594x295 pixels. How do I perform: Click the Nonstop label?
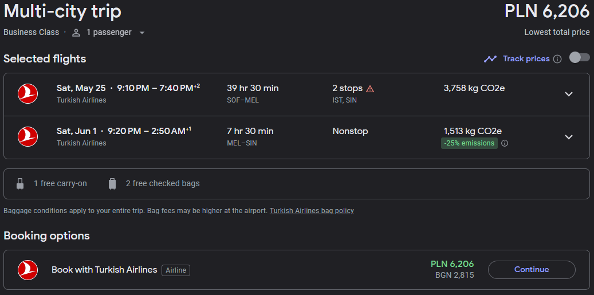[350, 131]
